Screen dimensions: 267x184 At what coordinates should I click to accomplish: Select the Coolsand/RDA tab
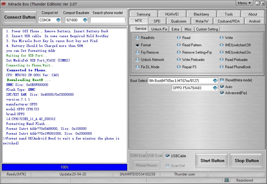229,21
